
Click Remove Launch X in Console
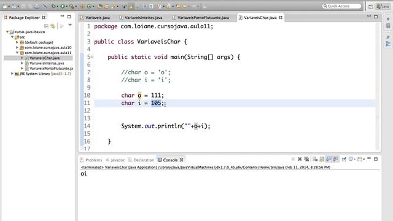point(300,159)
